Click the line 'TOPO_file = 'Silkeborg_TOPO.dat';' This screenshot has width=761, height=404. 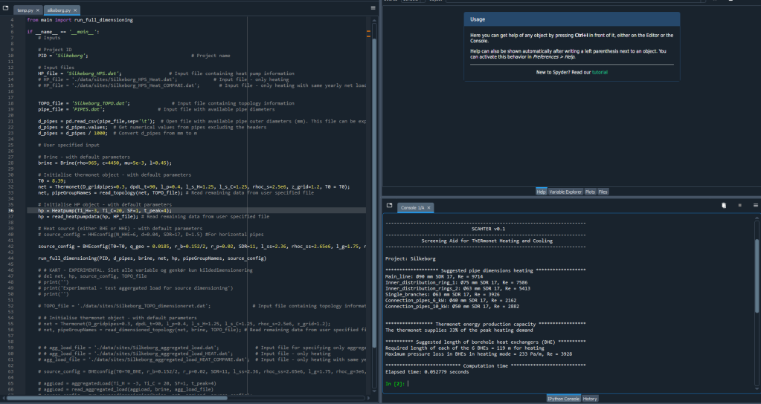click(x=83, y=103)
